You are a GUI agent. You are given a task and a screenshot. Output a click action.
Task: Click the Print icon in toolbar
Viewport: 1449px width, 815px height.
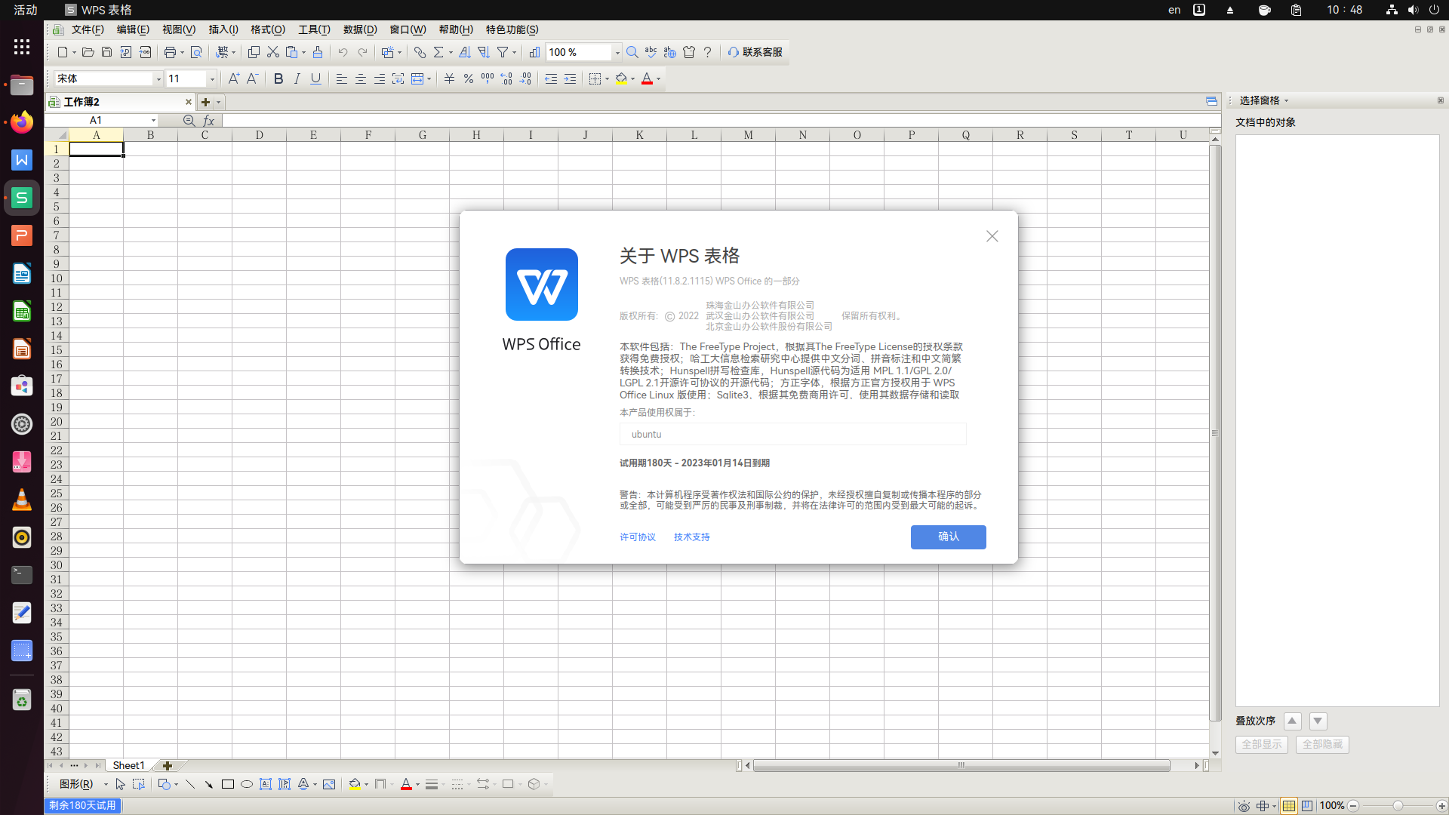[x=170, y=52]
